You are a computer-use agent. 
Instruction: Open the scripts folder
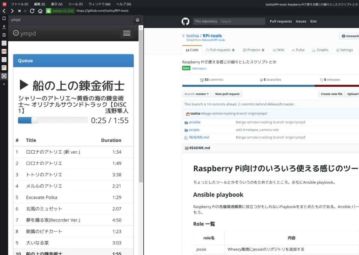[194, 130]
